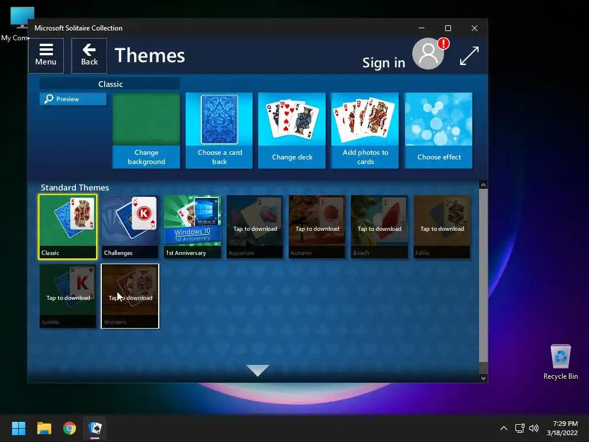Image resolution: width=589 pixels, height=442 pixels.
Task: Download the Beach theme
Action: [x=380, y=227]
